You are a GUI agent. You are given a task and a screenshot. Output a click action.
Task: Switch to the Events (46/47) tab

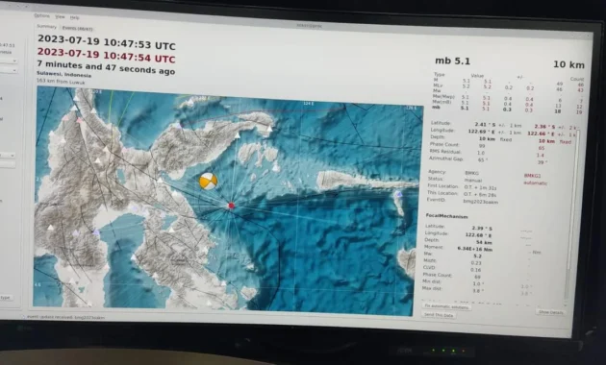[77, 28]
